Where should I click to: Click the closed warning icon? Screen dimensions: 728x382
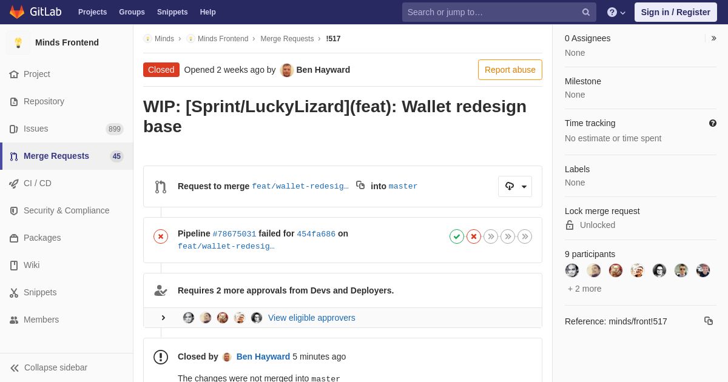(x=161, y=357)
